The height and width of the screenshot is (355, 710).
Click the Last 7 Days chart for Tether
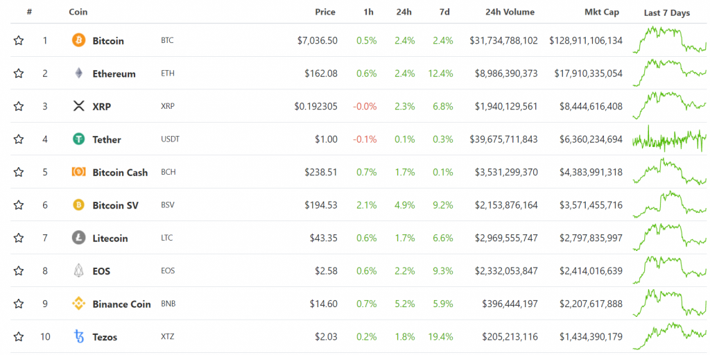(x=669, y=139)
